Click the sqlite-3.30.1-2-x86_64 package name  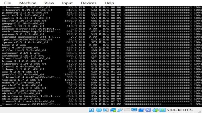click(24, 21)
